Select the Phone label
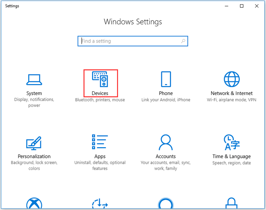266x210 pixels. (x=166, y=93)
